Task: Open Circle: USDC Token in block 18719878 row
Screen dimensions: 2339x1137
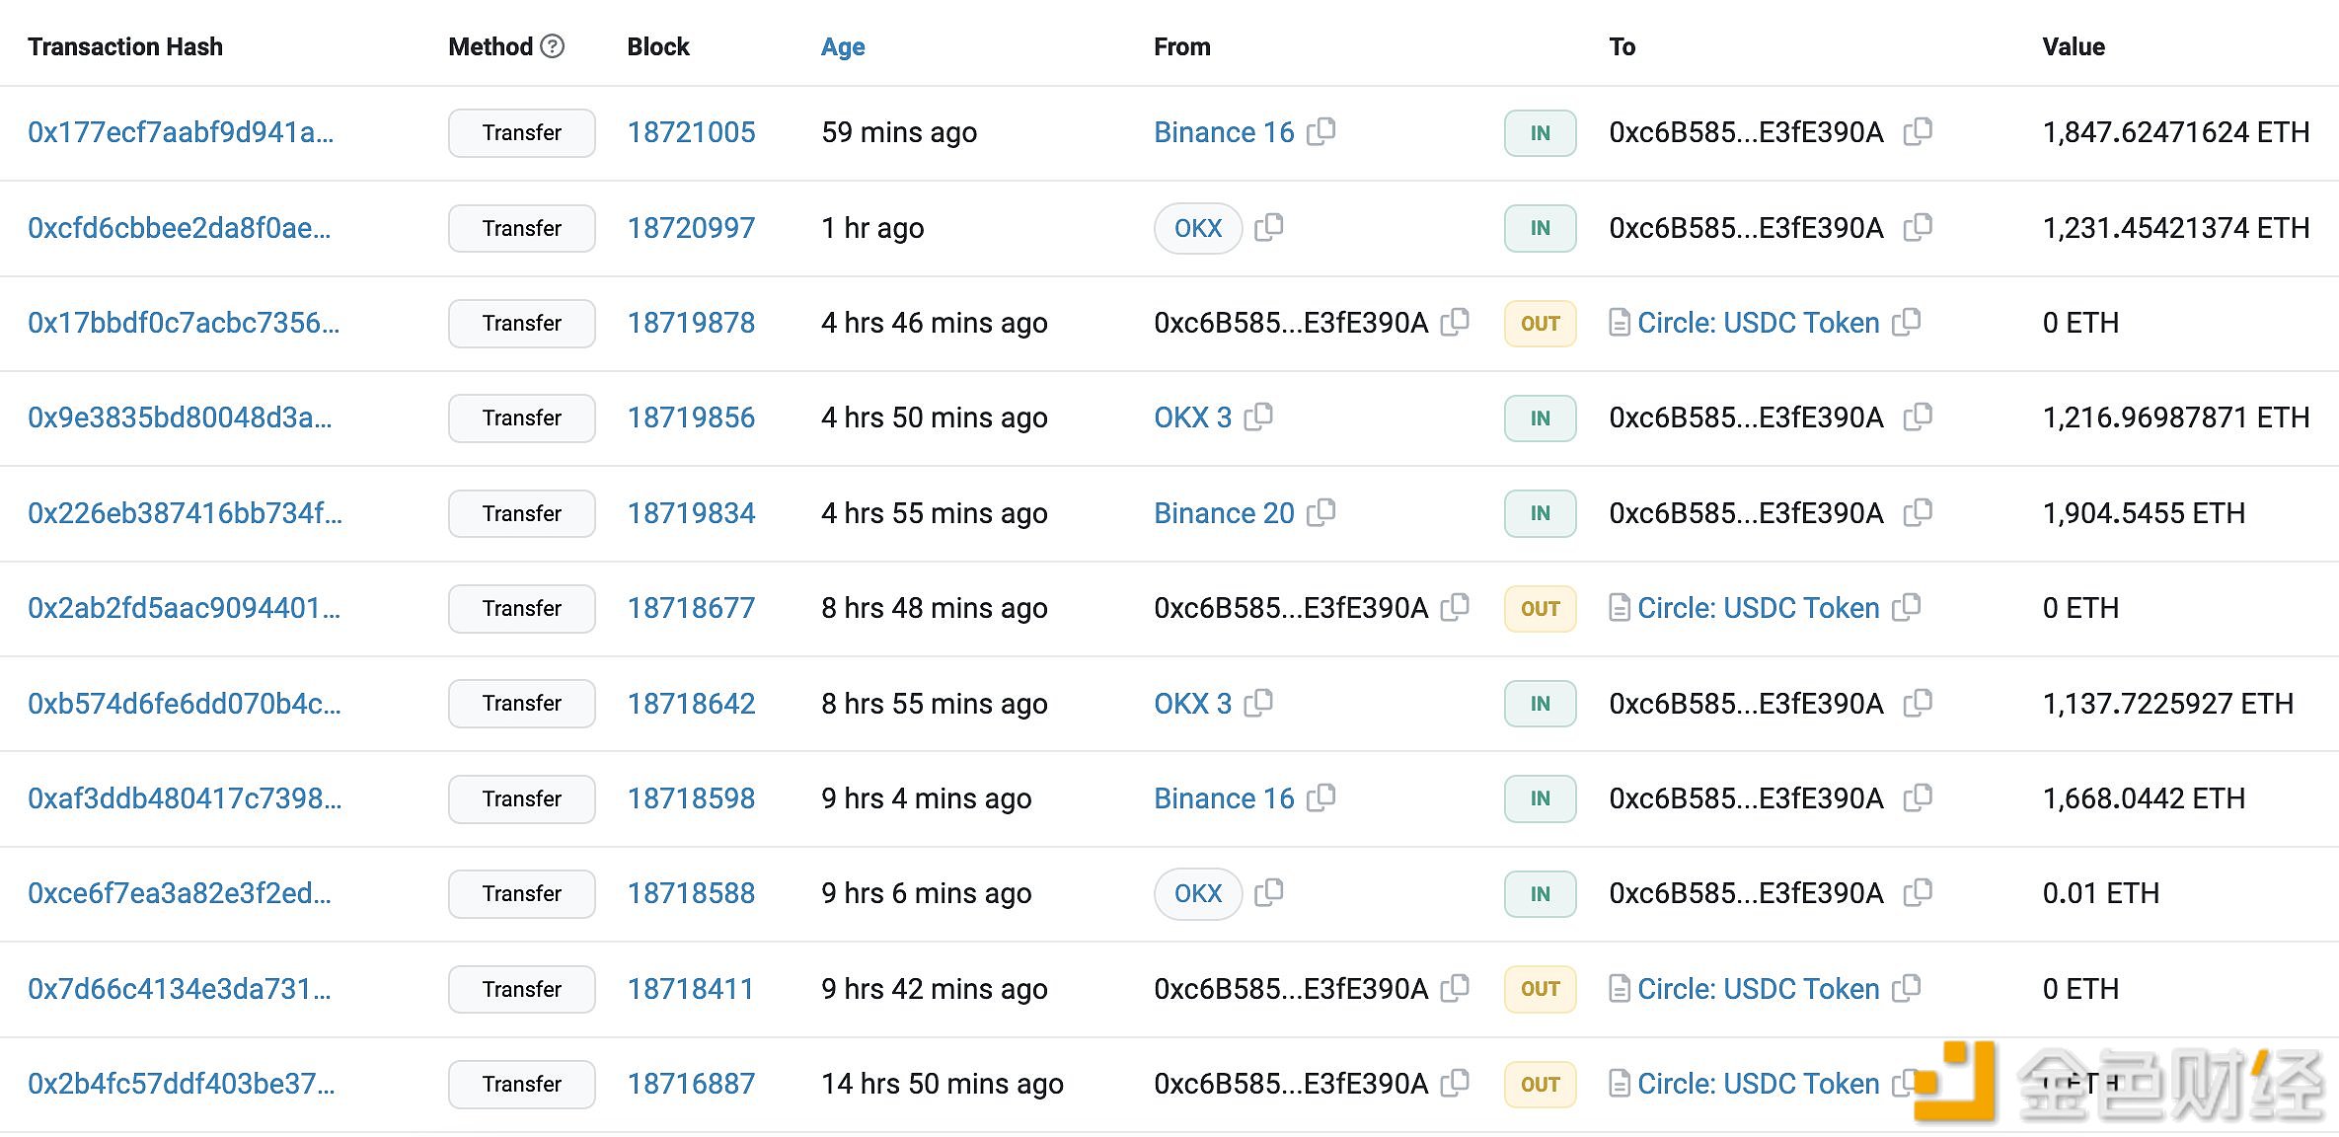Action: click(1758, 323)
